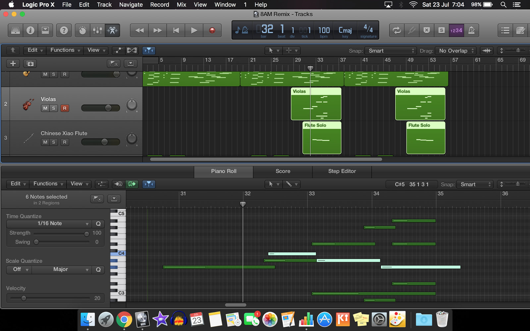Screen dimensions: 530x331
Task: Toggle waveform zoom button
Action: pos(487,51)
